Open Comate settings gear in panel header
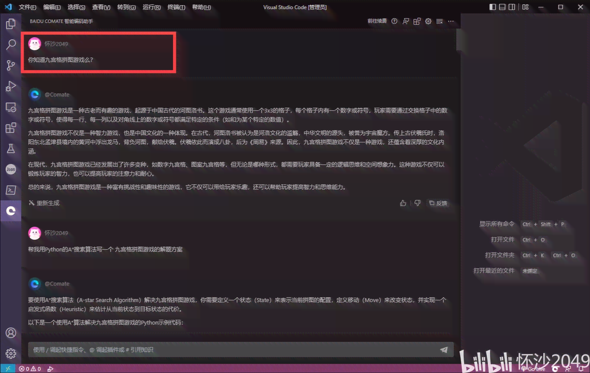This screenshot has height=373, width=590. [428, 21]
